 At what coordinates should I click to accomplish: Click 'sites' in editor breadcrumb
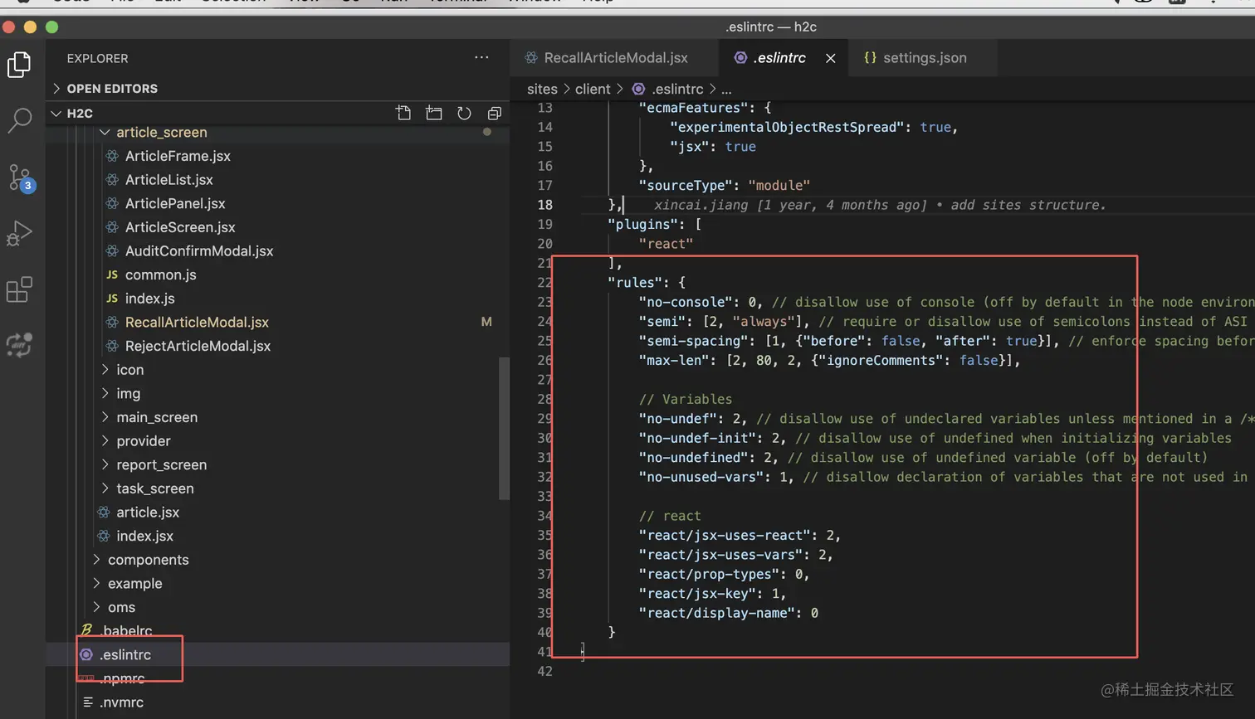pyautogui.click(x=542, y=90)
